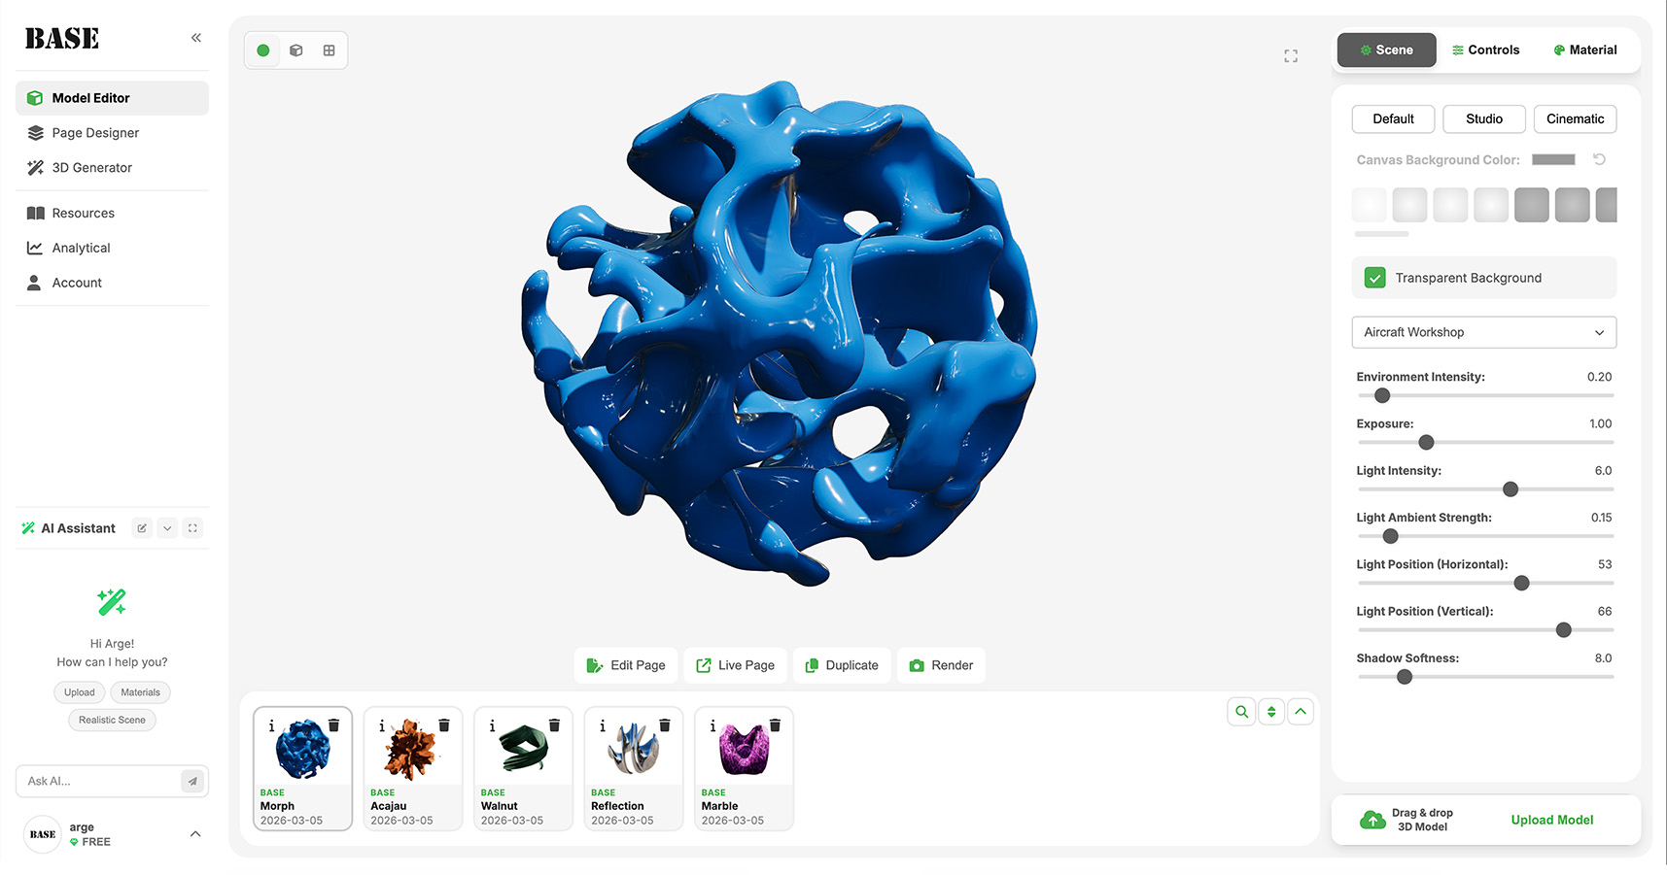Uncheck the Transparent Background checkbox
Viewport: 1667px width, 875px height.
1374,278
